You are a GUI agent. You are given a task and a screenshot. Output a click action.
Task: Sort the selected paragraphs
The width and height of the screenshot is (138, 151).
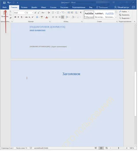click(x=76, y=13)
